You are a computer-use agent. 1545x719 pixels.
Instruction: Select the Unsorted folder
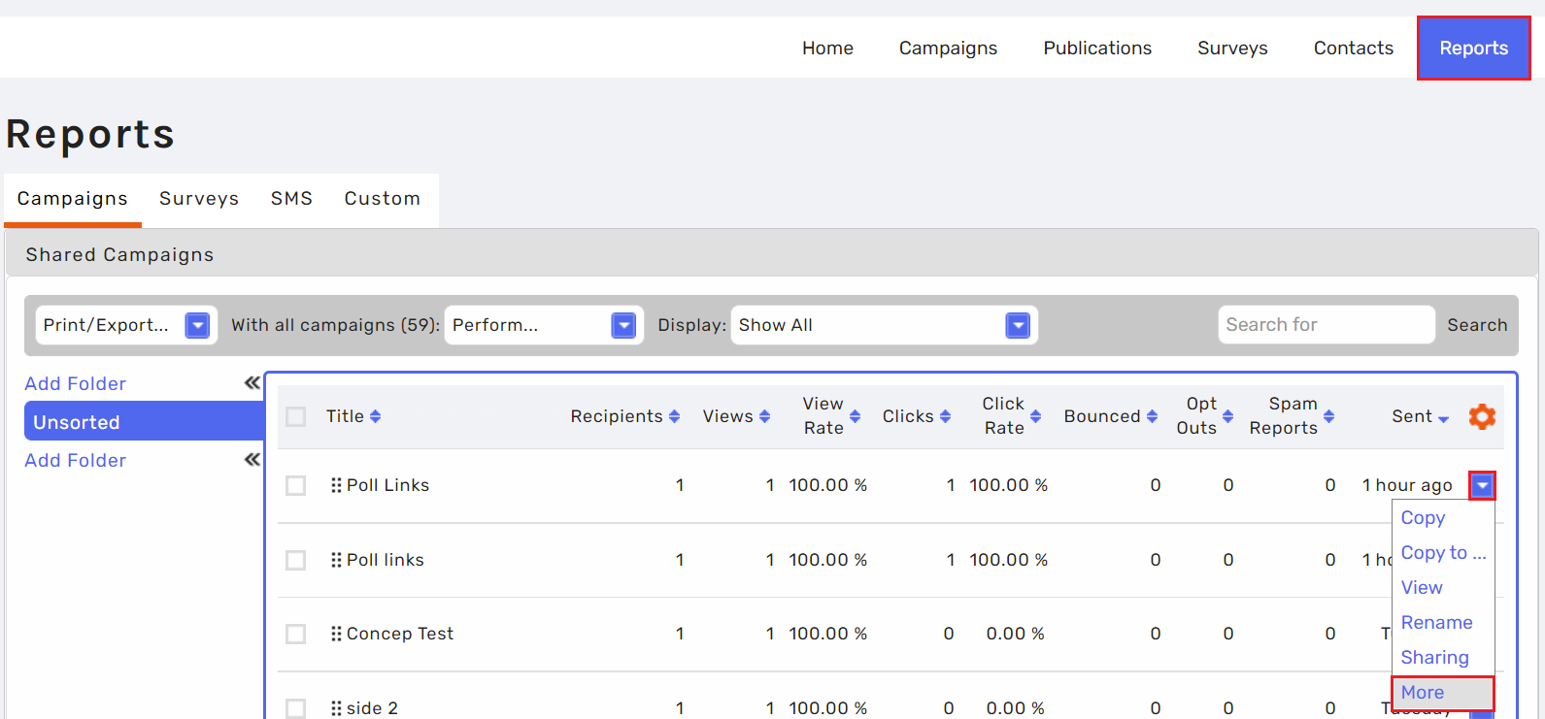(144, 422)
